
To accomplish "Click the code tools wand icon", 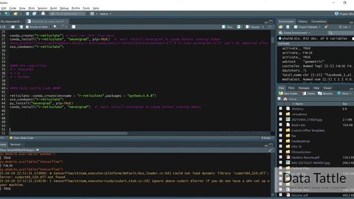I will tap(62, 27).
